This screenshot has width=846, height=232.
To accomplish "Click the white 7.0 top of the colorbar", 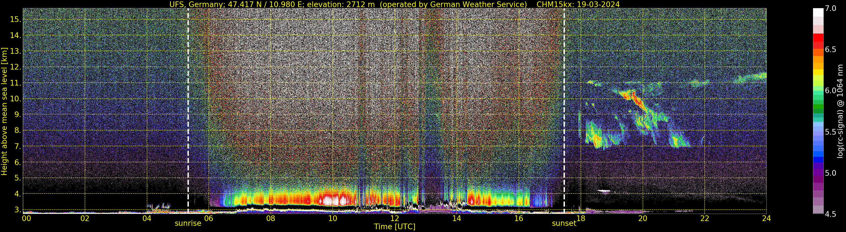I will pyautogui.click(x=818, y=12).
